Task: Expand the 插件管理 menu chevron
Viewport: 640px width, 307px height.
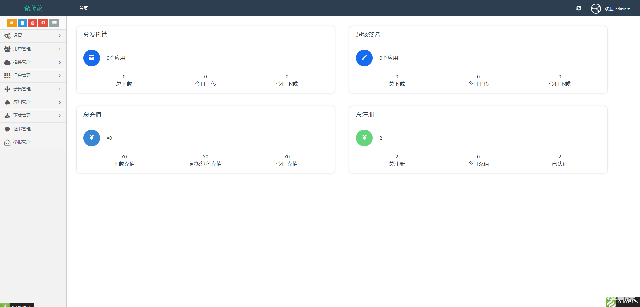Action: point(60,62)
